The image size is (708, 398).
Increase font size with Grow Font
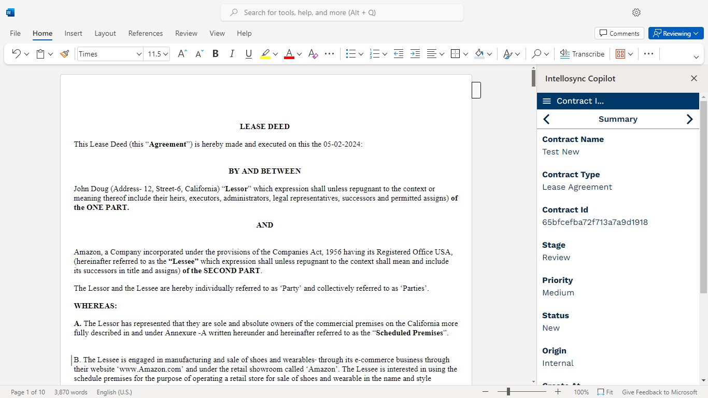click(182, 54)
